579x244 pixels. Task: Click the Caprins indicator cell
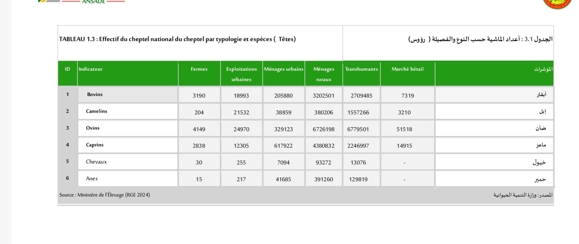pyautogui.click(x=128, y=145)
